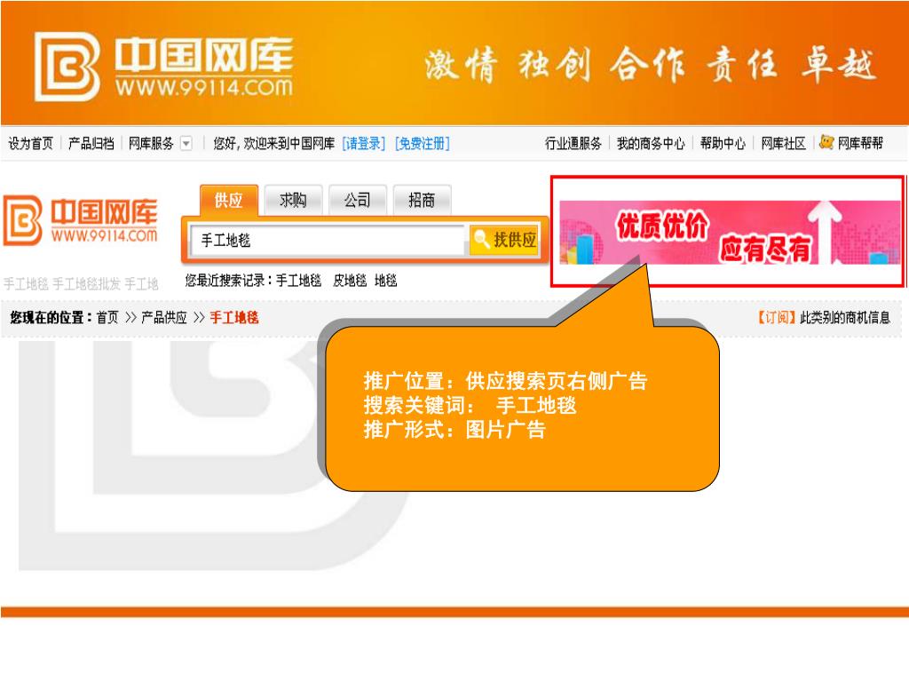Click the magnifier 找供应 search button

pyautogui.click(x=504, y=240)
